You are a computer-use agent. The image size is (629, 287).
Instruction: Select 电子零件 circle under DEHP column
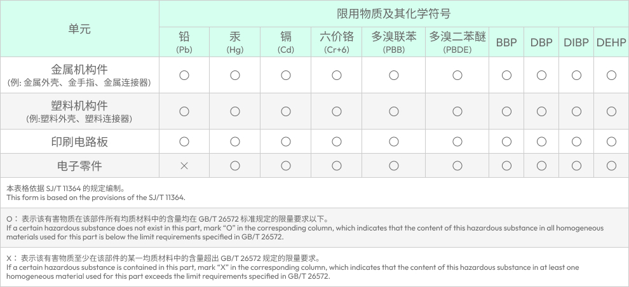point(611,166)
